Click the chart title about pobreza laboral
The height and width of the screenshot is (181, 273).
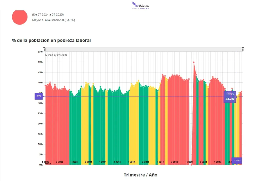(x=51, y=41)
